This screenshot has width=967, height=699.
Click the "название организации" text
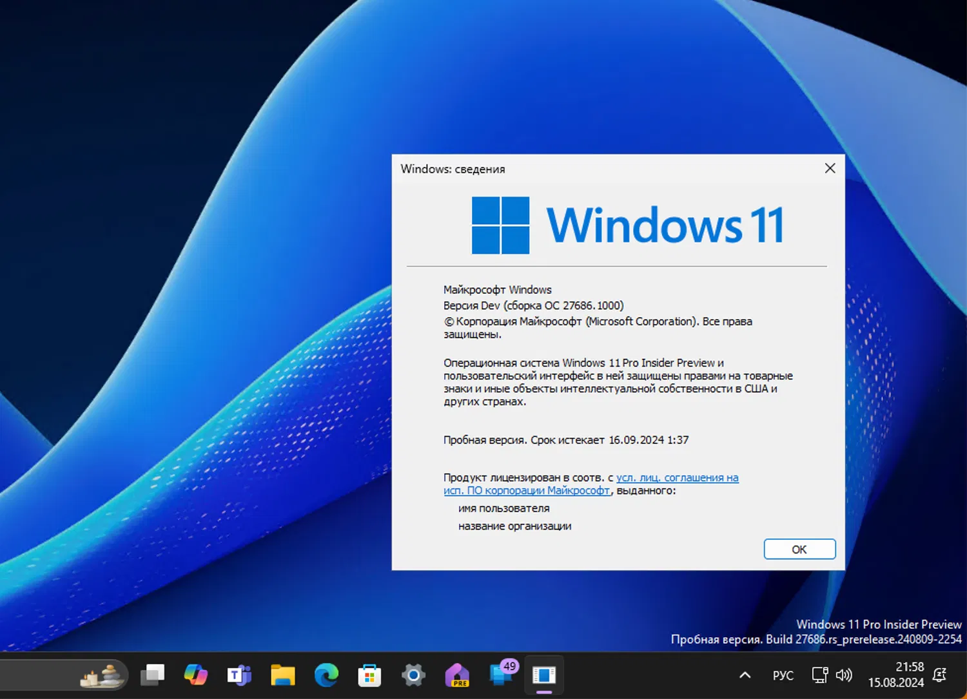click(x=514, y=526)
